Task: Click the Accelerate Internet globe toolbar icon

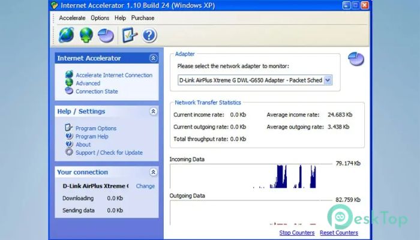Action: coord(67,35)
